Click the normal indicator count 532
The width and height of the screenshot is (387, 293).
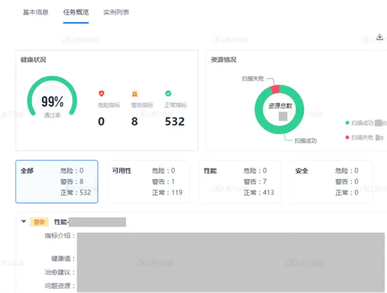pos(174,121)
